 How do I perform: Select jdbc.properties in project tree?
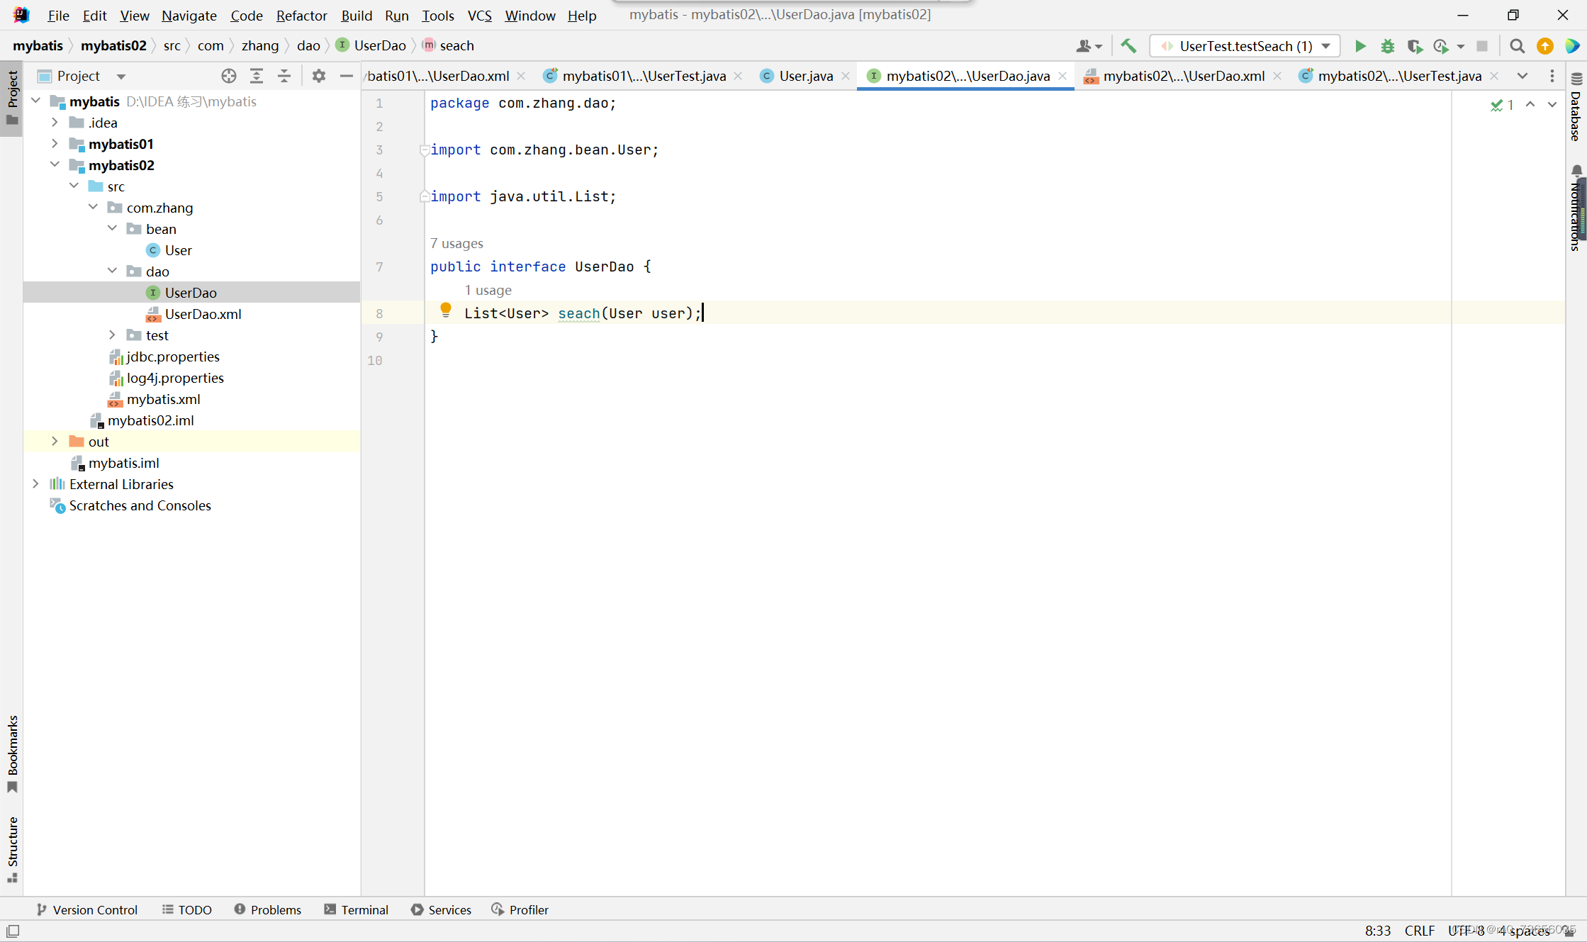pyautogui.click(x=173, y=357)
